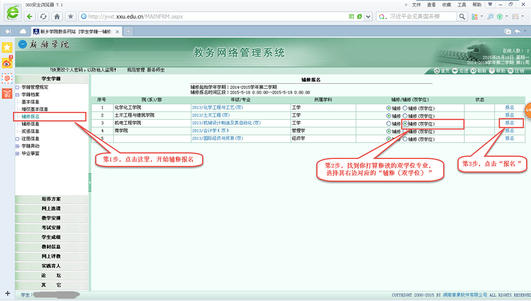Open the 文件 browser menu
This screenshot has width=531, height=301.
416,5
